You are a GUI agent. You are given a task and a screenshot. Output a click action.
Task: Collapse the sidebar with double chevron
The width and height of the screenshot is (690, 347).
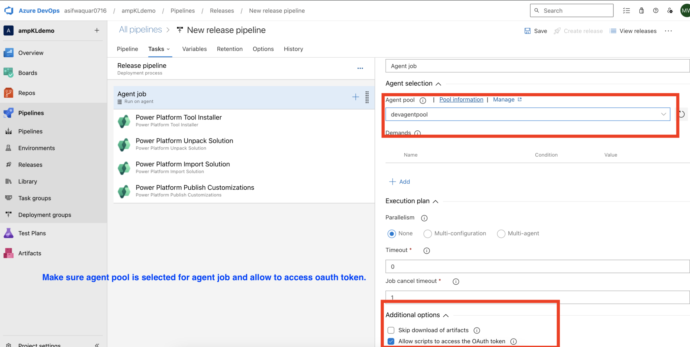(97, 345)
